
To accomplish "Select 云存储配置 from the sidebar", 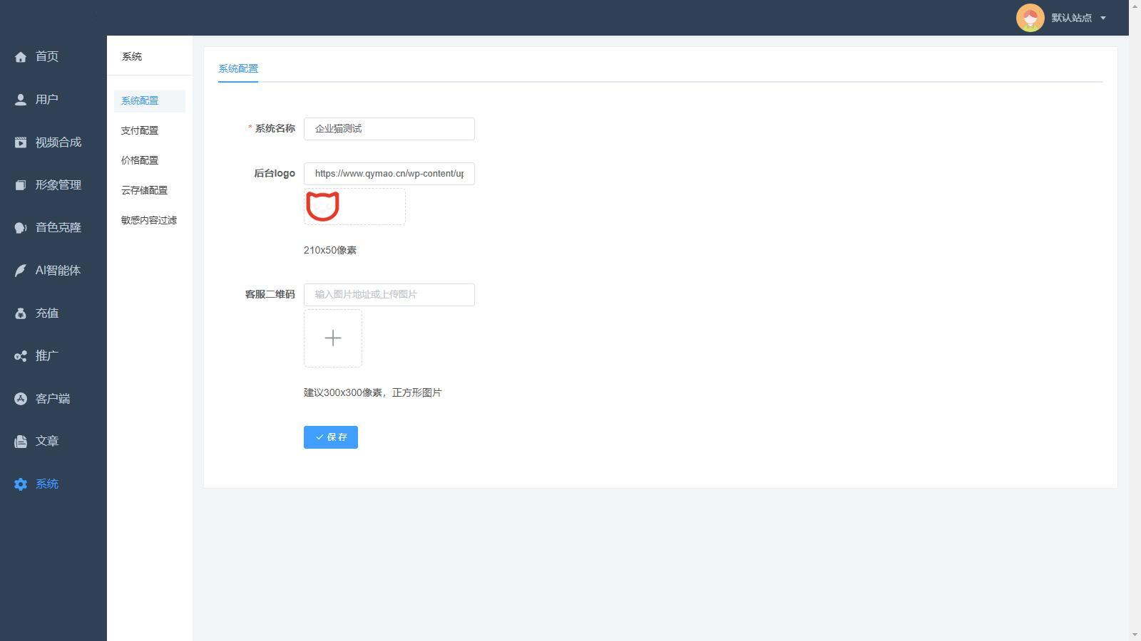I will tap(144, 190).
